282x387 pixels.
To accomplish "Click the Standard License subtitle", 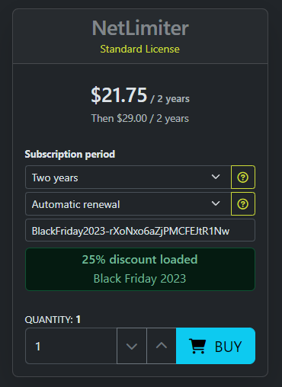I will [140, 49].
